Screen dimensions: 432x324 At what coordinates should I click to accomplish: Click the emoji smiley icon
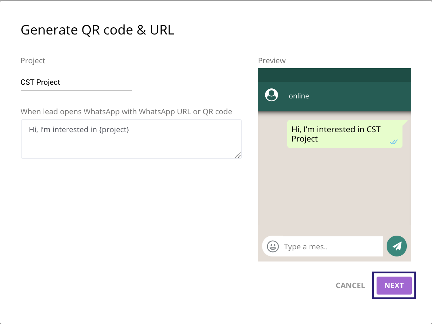click(273, 246)
